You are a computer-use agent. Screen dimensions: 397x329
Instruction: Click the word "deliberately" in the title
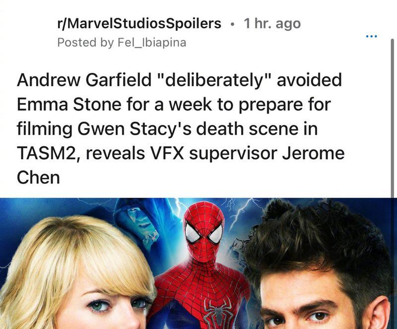pyautogui.click(x=214, y=80)
